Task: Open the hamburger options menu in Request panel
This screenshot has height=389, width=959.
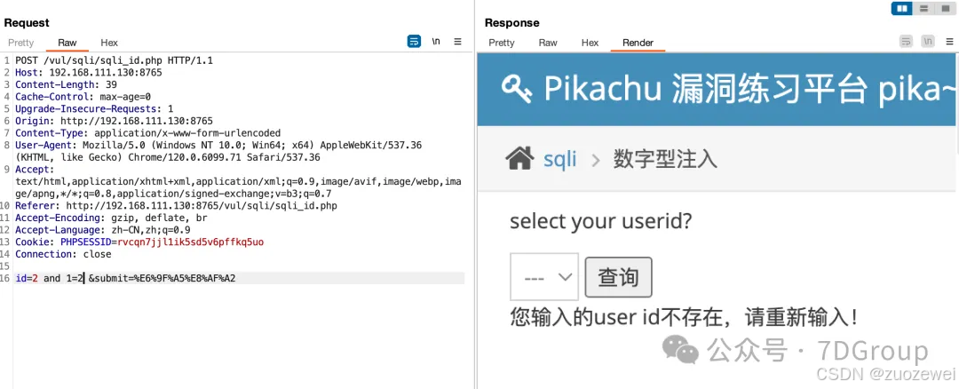Action: tap(457, 42)
